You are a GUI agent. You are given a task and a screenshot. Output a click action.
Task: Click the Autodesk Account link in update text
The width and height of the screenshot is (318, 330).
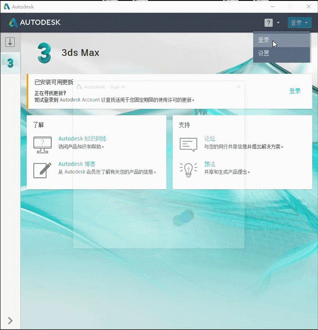click(x=79, y=100)
